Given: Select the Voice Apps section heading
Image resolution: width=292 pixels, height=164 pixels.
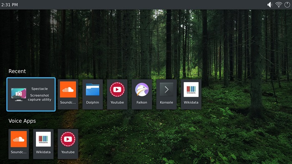Looking at the screenshot, I should pos(22,121).
